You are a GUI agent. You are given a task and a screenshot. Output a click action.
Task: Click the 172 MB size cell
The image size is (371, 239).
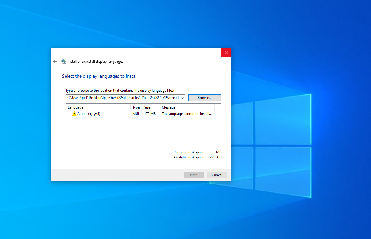(150, 114)
